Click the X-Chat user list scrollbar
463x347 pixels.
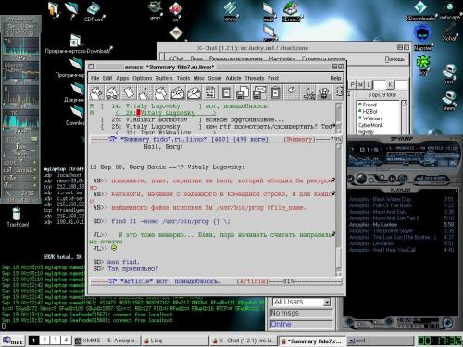tap(405, 117)
